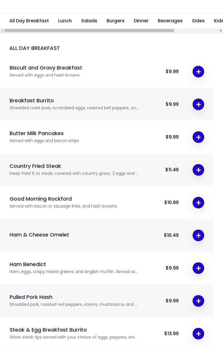
Task: Add Breakfast Burrito using plus icon
Action: (x=198, y=104)
